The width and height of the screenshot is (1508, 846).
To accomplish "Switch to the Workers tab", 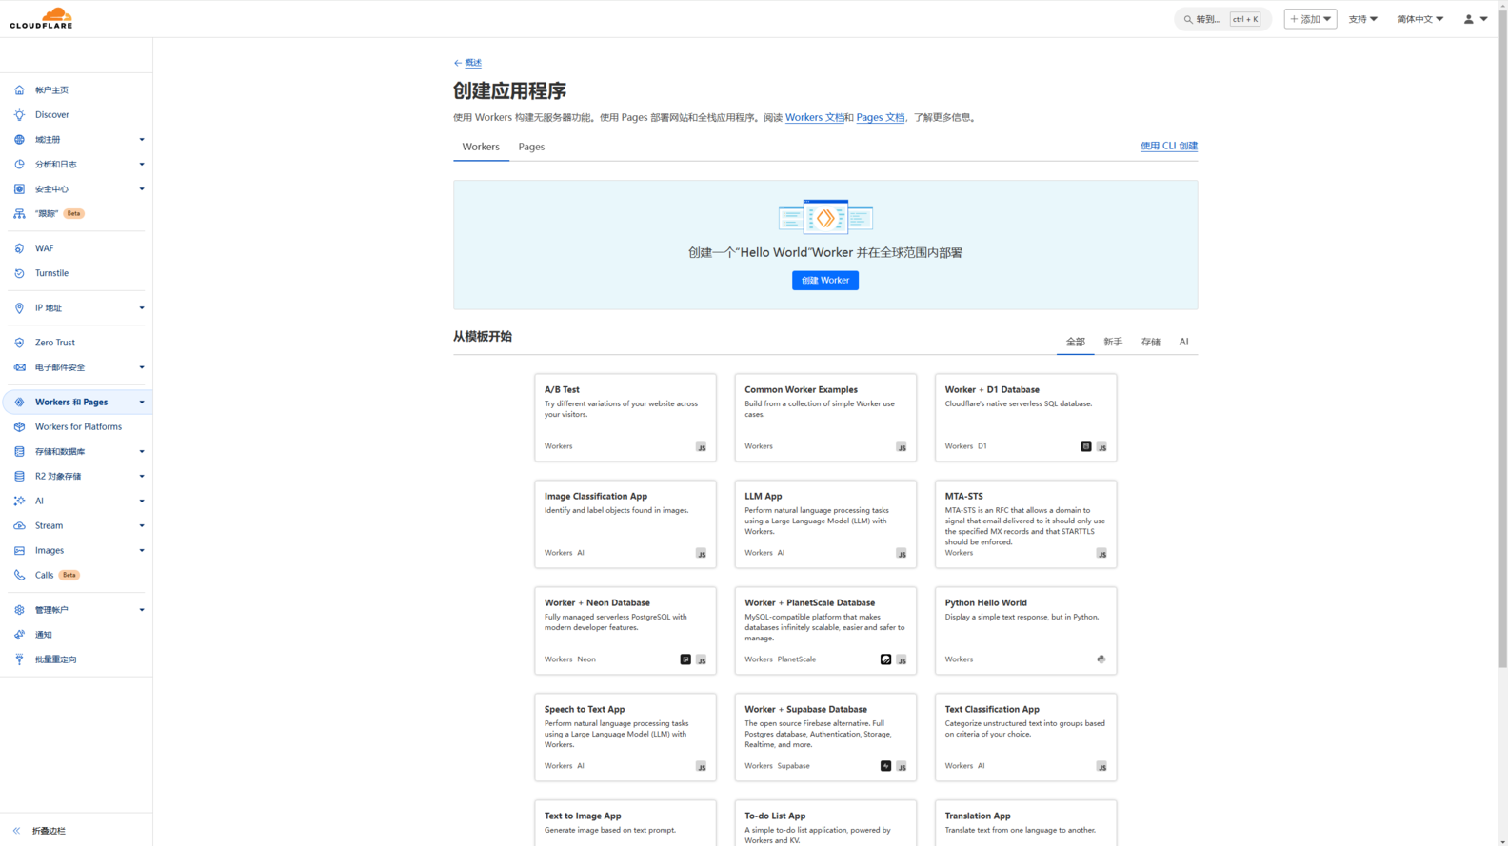I will coord(481,147).
